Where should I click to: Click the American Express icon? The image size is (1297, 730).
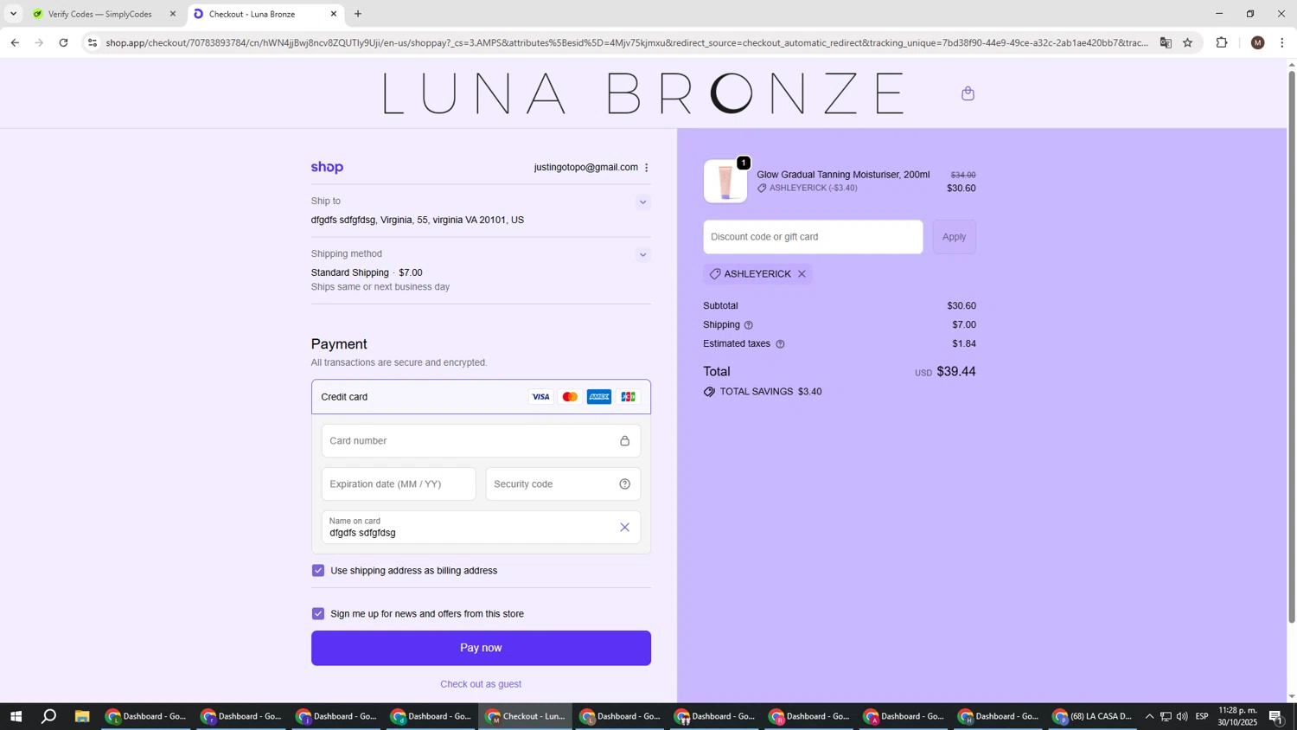click(x=599, y=397)
